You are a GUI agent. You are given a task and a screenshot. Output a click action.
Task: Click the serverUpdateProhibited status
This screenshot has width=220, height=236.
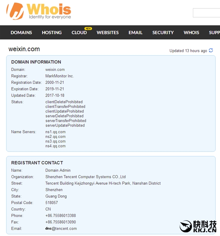[65, 126]
